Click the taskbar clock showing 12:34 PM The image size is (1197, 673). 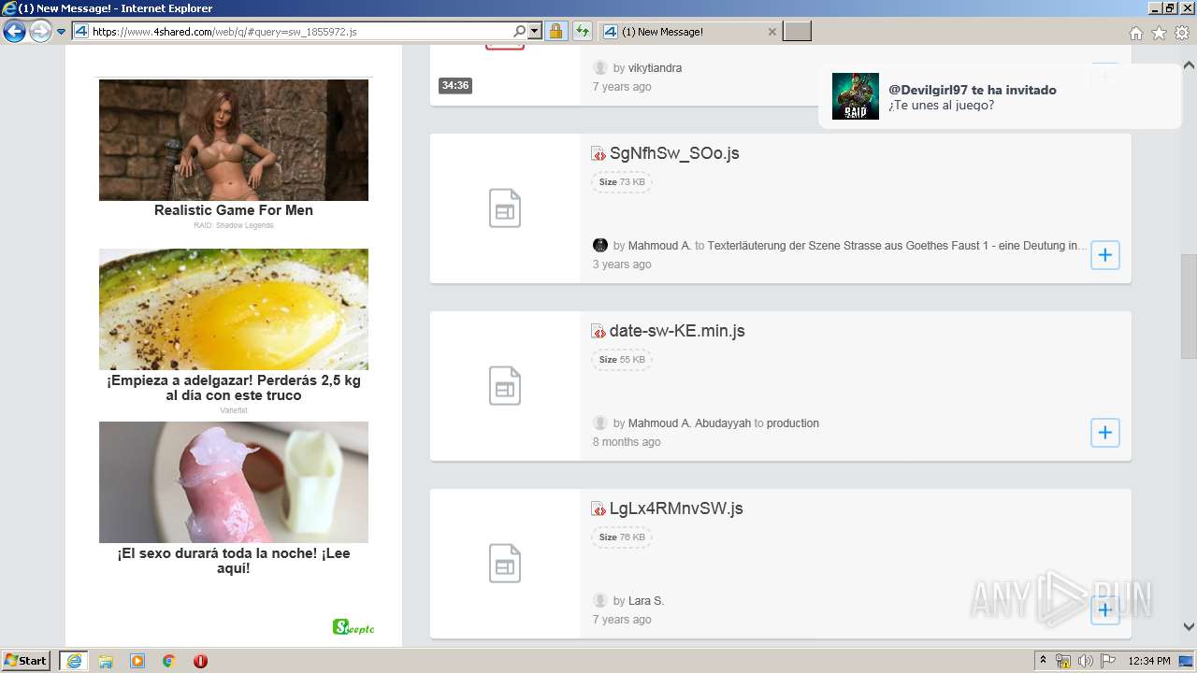[x=1149, y=661]
